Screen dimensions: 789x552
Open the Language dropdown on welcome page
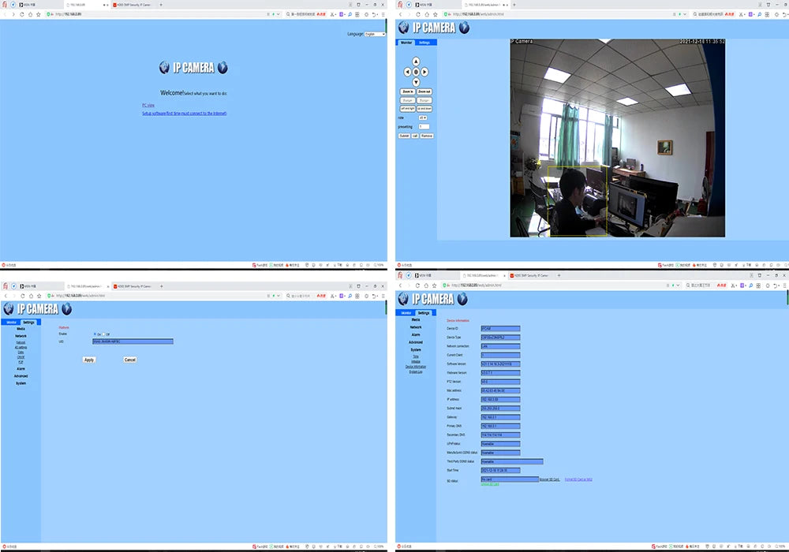point(375,34)
